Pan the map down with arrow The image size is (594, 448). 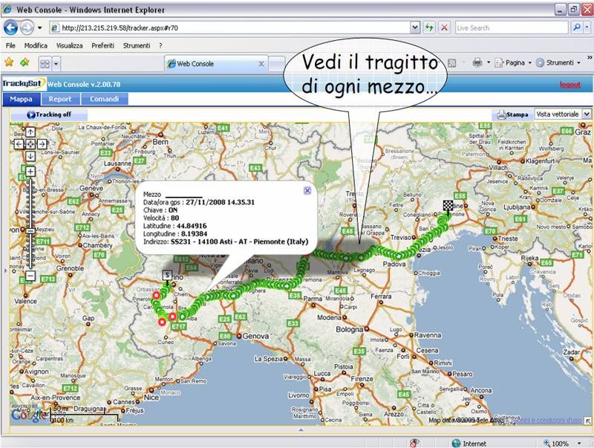coord(30,156)
